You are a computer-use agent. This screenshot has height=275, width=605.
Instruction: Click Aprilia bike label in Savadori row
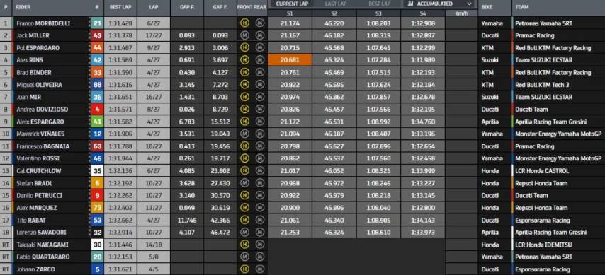point(490,233)
